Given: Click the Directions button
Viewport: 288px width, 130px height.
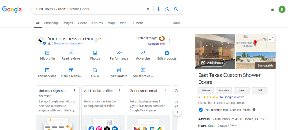Looking at the screenshot, I should [224, 90].
